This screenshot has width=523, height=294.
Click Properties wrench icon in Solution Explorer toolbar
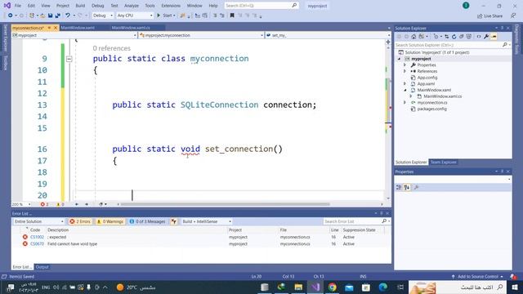click(486, 37)
